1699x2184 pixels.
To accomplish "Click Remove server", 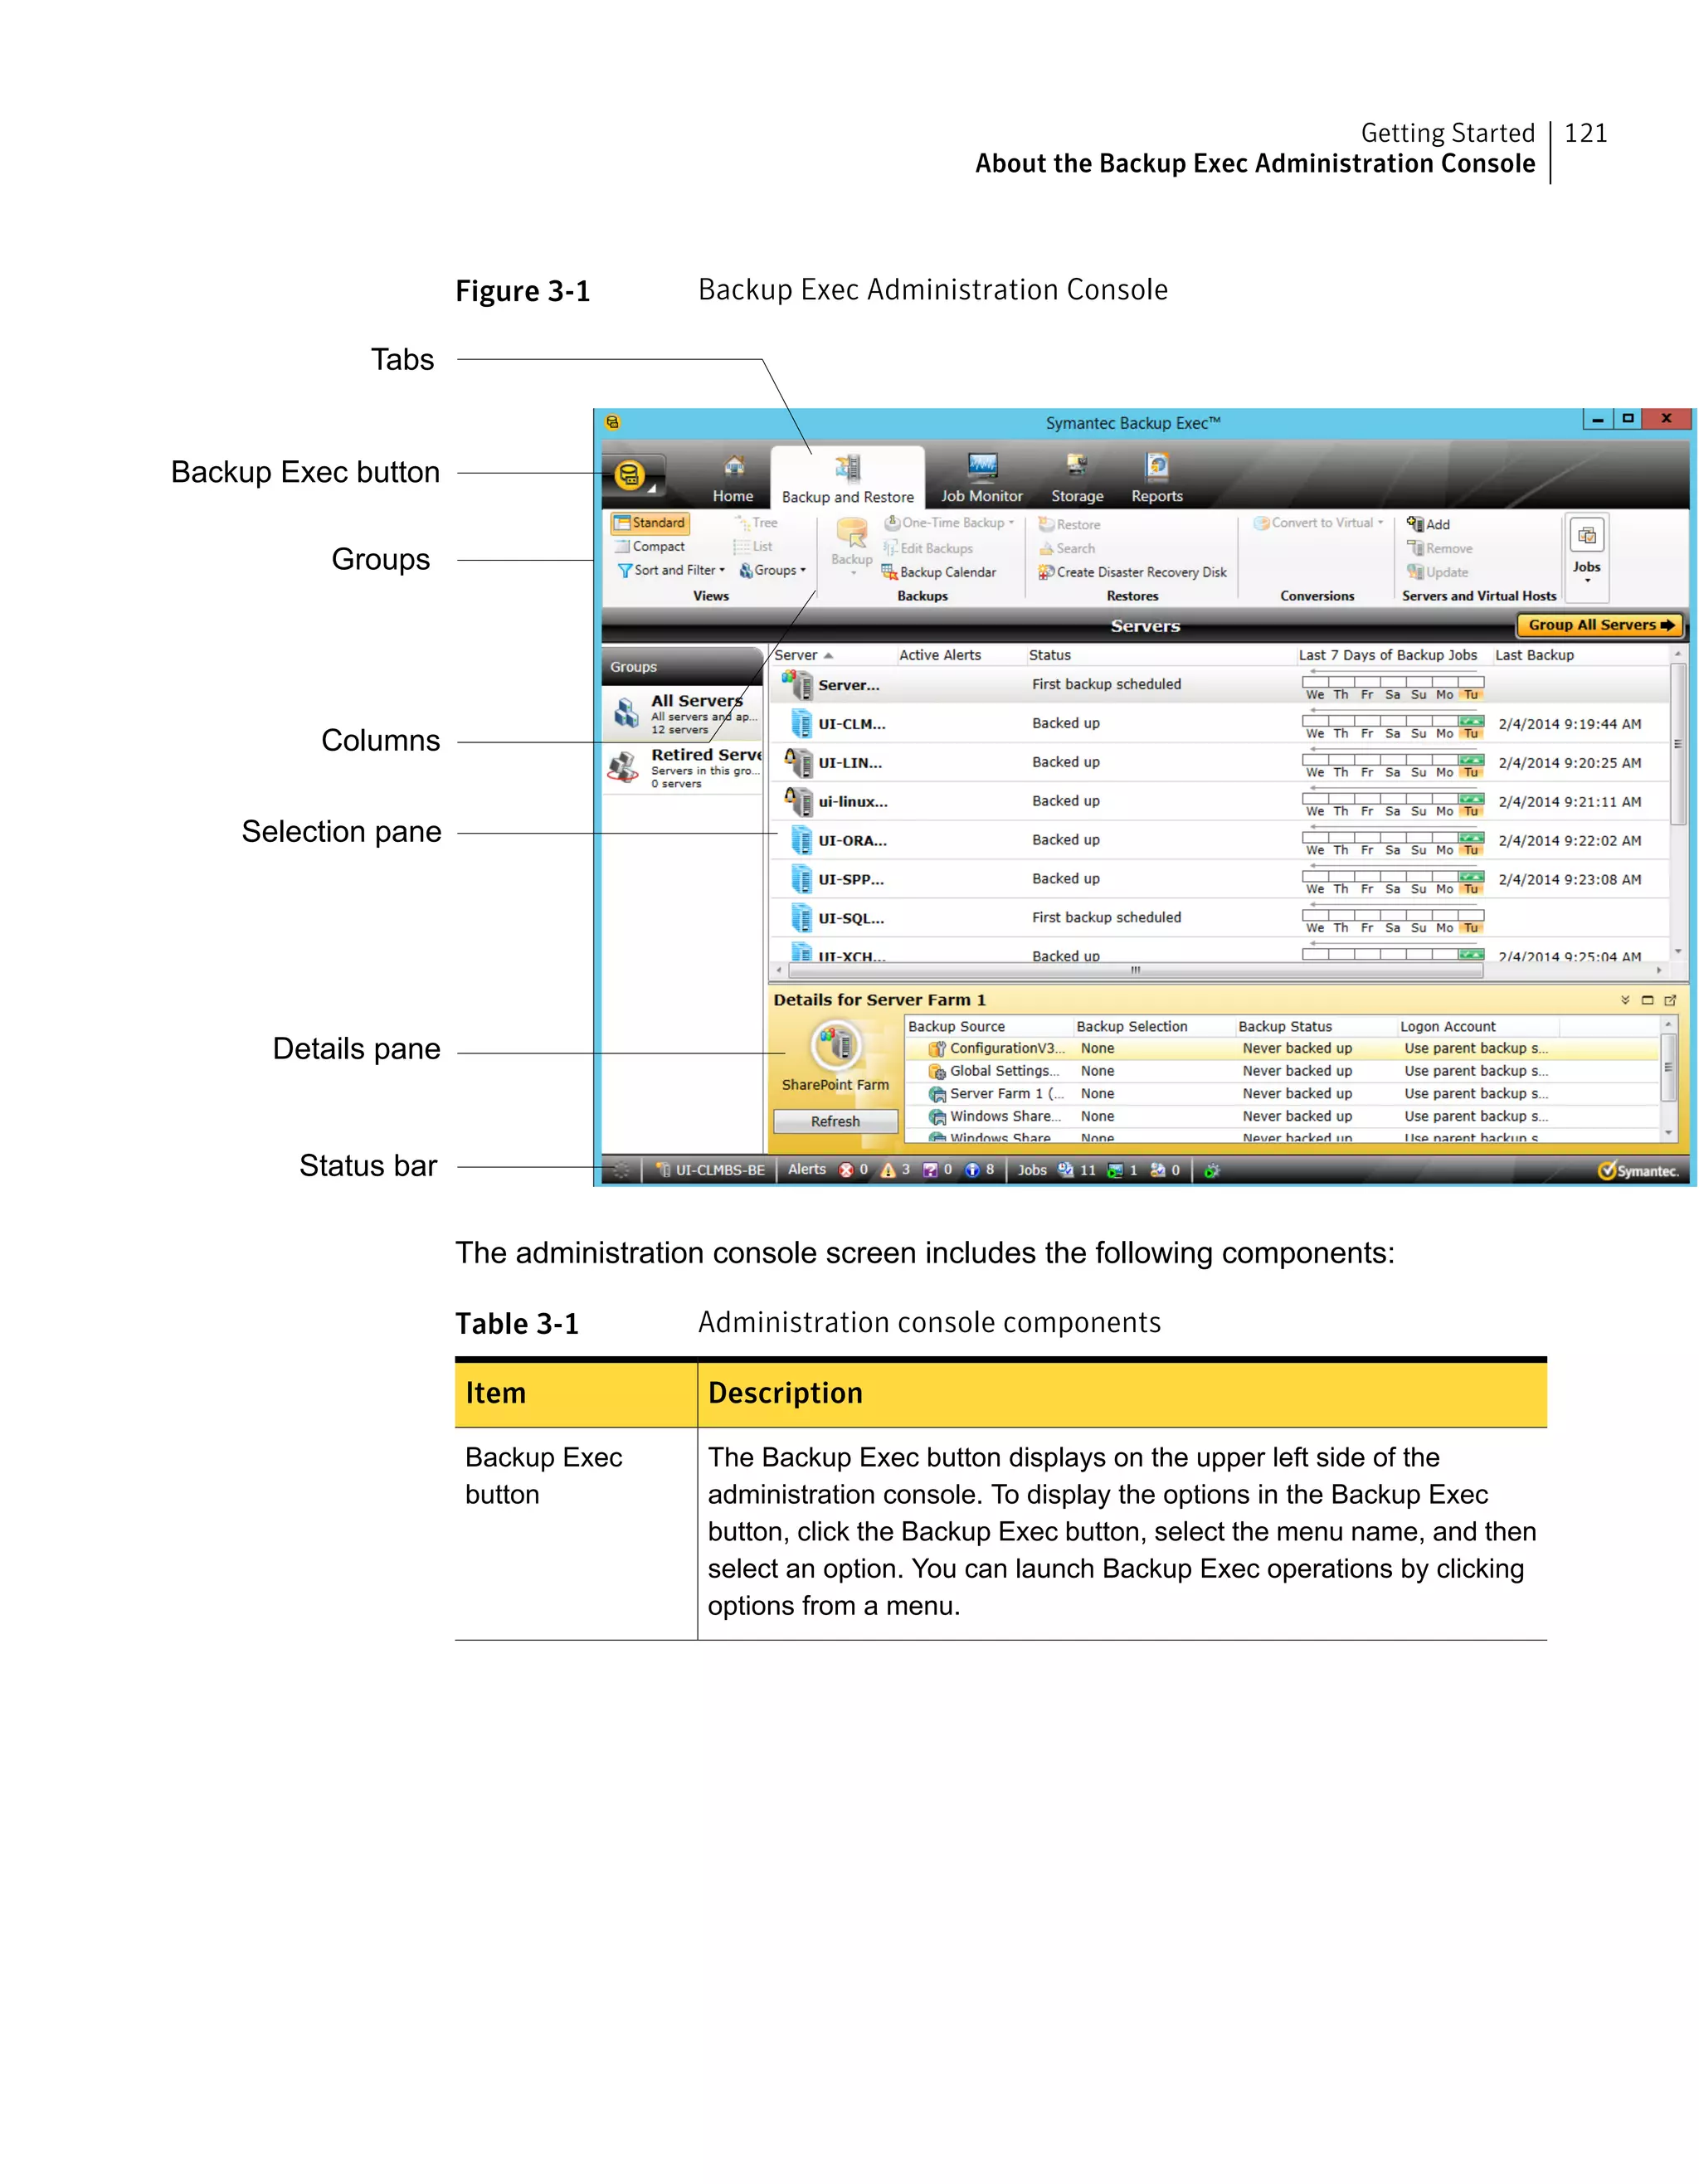I will [1440, 549].
